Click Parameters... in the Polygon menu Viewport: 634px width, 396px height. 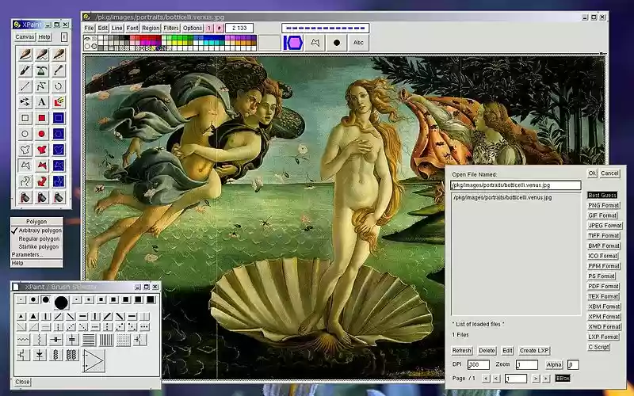(27, 255)
